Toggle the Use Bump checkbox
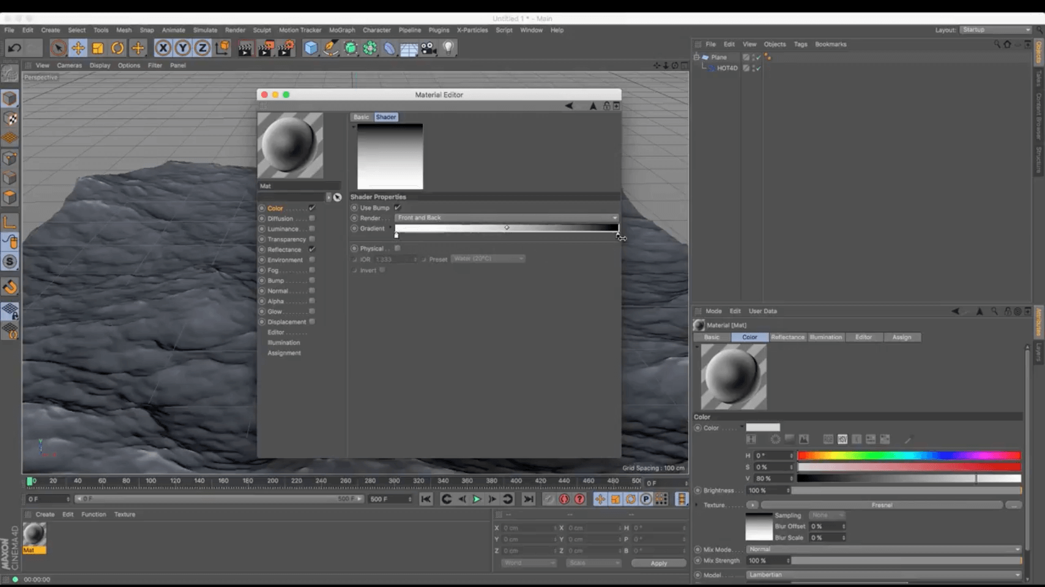The height and width of the screenshot is (587, 1045). (x=398, y=207)
